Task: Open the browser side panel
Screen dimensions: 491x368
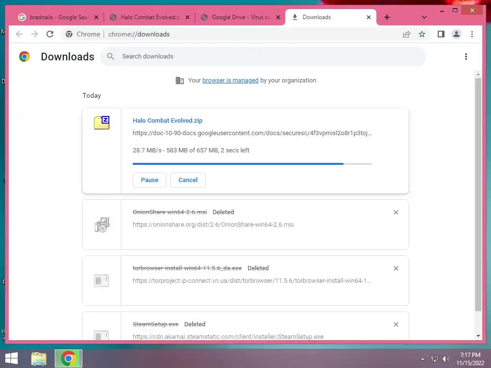Action: tap(441, 34)
